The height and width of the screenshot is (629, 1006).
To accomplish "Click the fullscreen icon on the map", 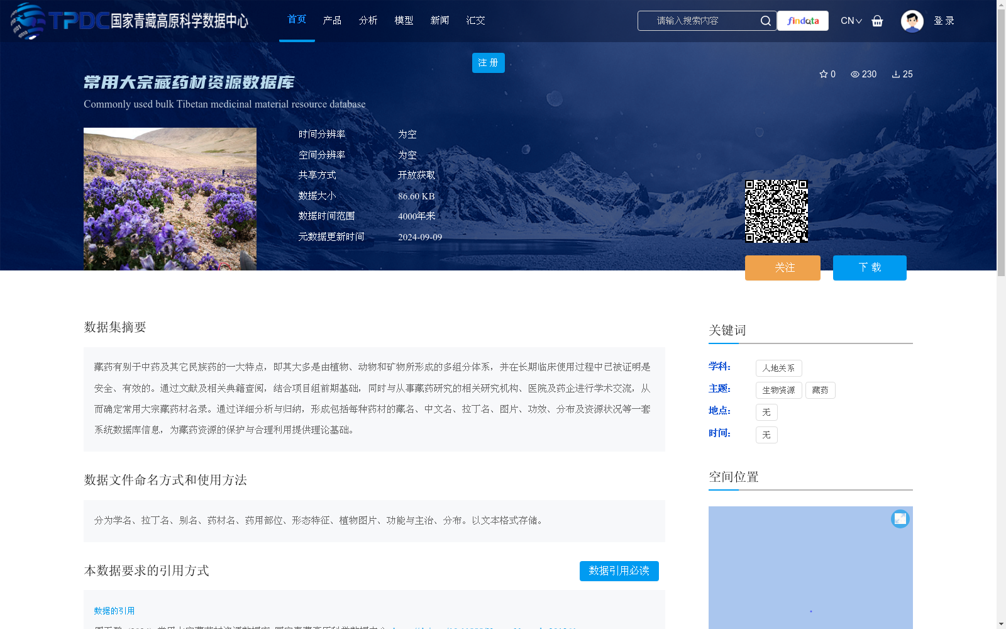I will coord(900,519).
